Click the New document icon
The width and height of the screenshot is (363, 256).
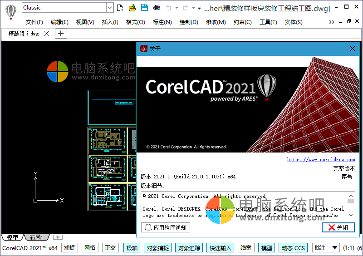120,8
